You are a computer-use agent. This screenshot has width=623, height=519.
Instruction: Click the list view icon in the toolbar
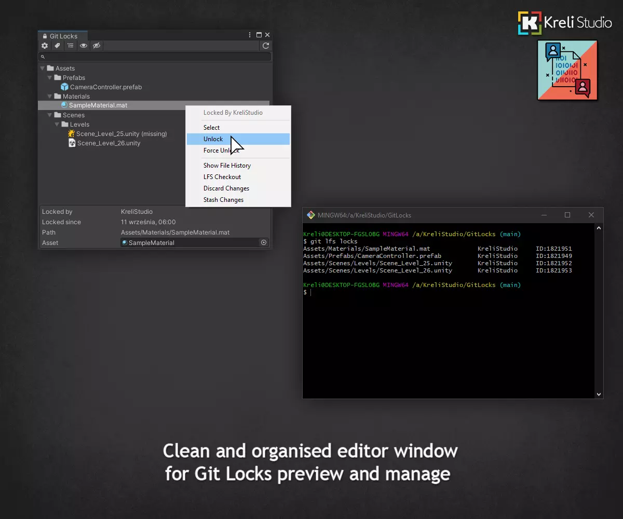[x=71, y=46]
